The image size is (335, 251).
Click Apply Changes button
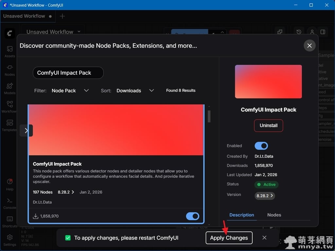[x=229, y=238]
